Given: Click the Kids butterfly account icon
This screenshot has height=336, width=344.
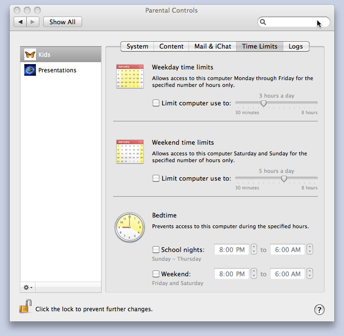Looking at the screenshot, I should coord(30,55).
